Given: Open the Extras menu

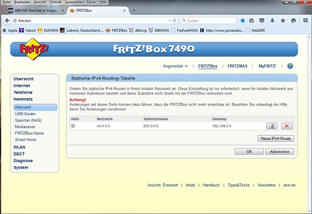Looking at the screenshot, I should tap(92, 2).
